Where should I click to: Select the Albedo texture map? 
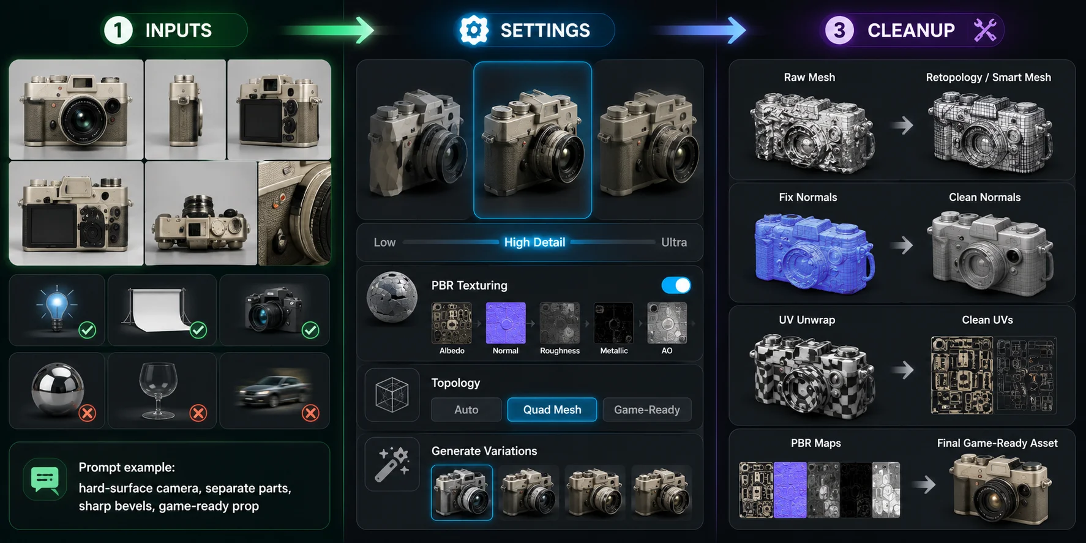tap(452, 323)
